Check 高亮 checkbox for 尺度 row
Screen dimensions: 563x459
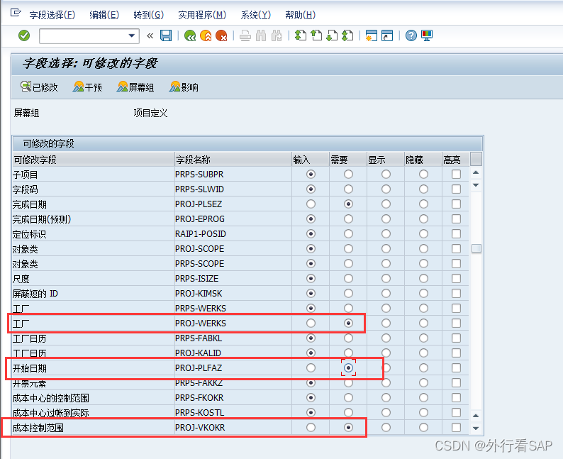tap(457, 278)
